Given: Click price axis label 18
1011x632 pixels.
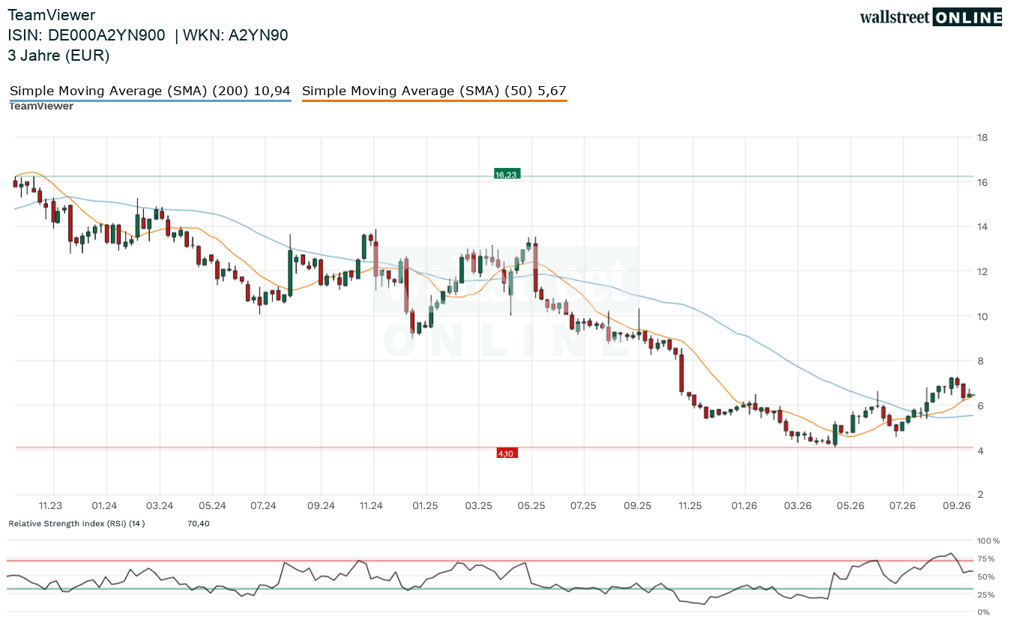Looking at the screenshot, I should 982,137.
